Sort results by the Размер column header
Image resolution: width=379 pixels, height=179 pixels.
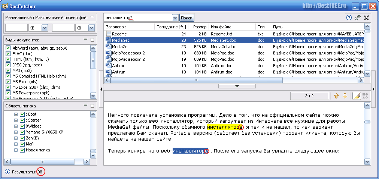pos(200,27)
